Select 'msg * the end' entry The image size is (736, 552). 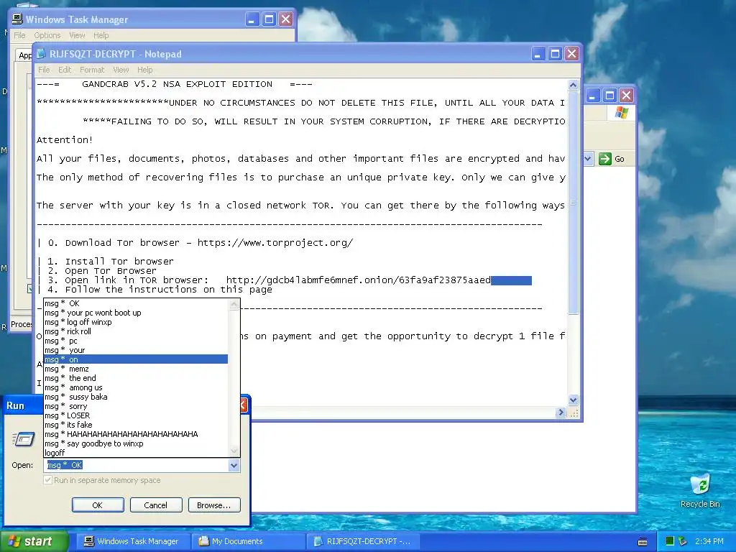pos(136,378)
